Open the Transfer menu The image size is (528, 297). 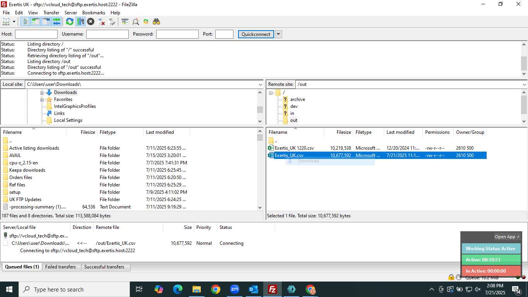pyautogui.click(x=51, y=13)
